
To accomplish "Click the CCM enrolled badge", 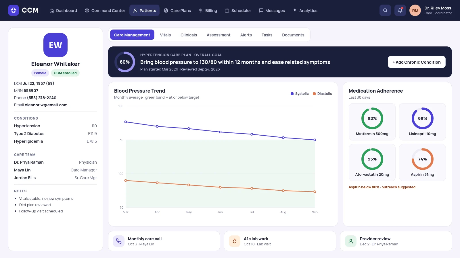I will click(65, 73).
